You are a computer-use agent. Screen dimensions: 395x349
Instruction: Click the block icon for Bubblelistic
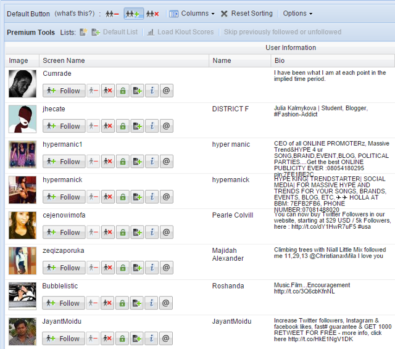(107, 303)
